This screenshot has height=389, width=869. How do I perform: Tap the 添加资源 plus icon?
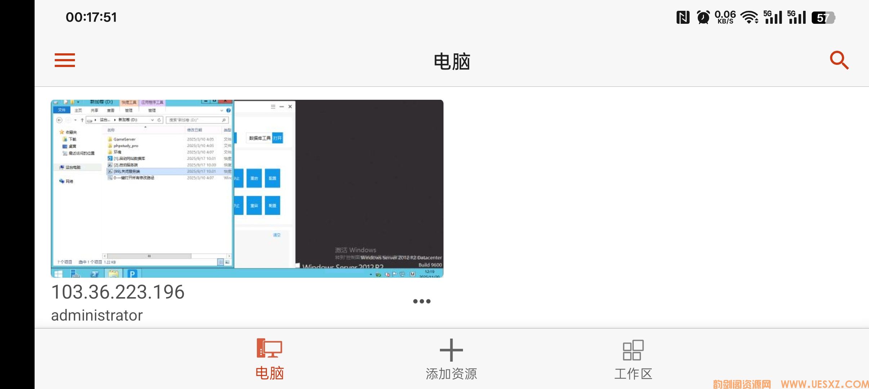pyautogui.click(x=451, y=349)
